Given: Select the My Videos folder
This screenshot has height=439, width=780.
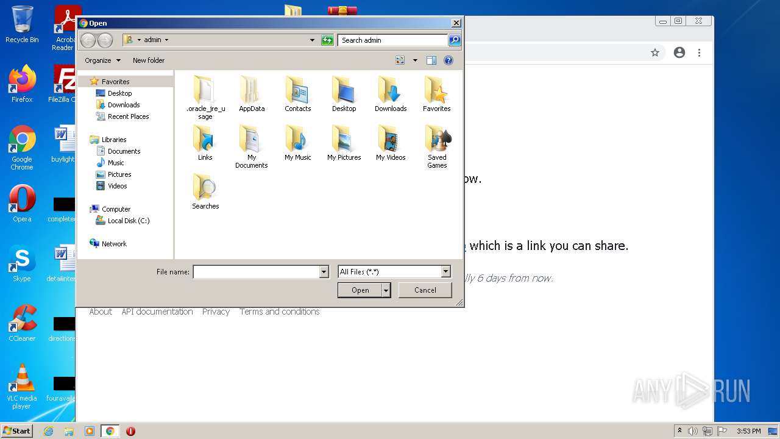Looking at the screenshot, I should 391,143.
